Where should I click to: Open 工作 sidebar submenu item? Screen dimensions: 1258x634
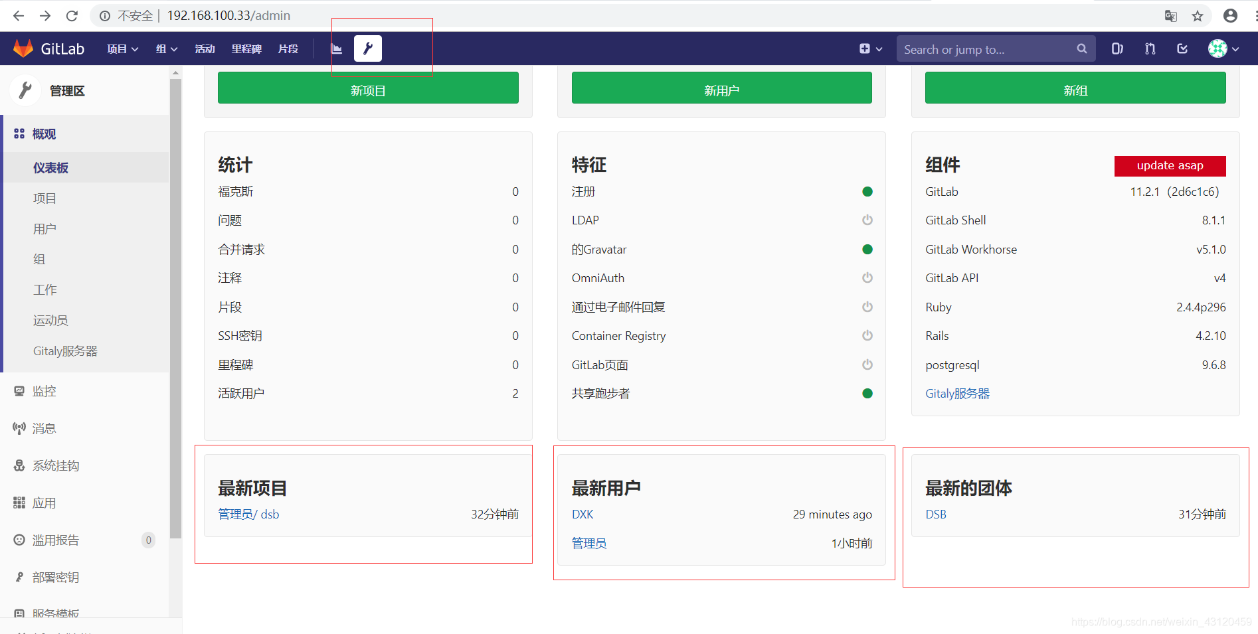click(x=45, y=290)
